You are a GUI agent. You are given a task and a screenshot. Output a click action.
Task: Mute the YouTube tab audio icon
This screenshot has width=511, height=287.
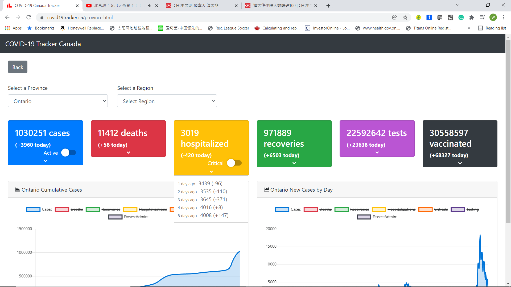tap(149, 6)
